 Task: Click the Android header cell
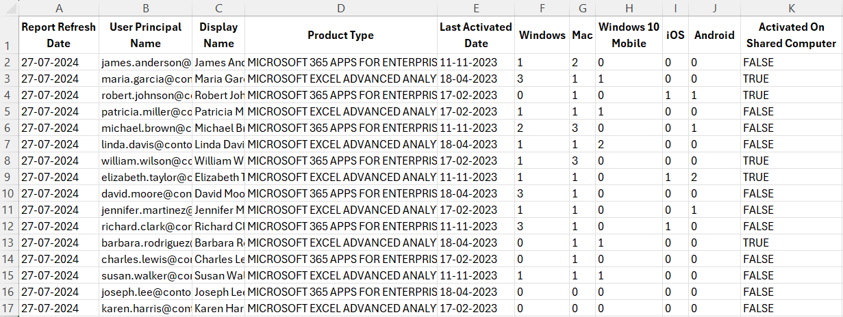(x=714, y=35)
